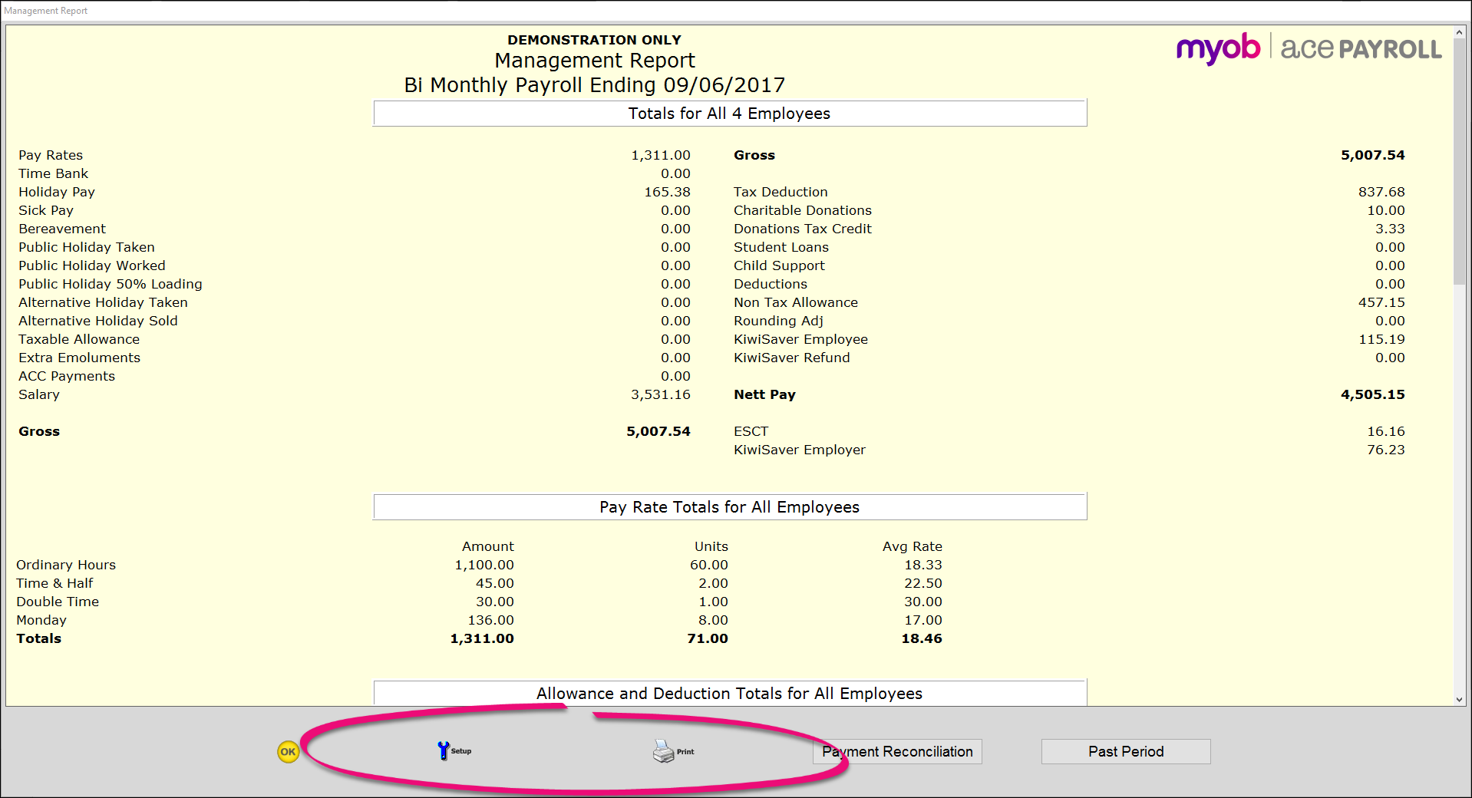Click the scrollbar down arrow
Viewport: 1472px width, 798px height.
click(x=1459, y=699)
